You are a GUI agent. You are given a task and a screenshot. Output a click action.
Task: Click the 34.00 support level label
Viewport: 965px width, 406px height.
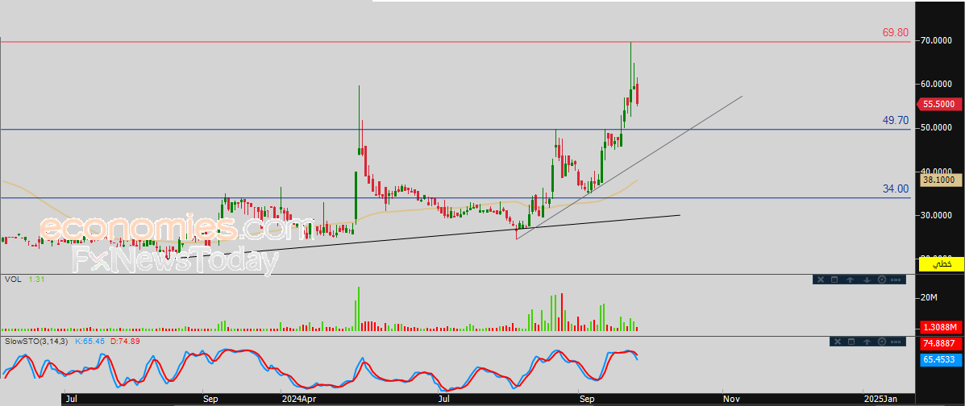(896, 188)
